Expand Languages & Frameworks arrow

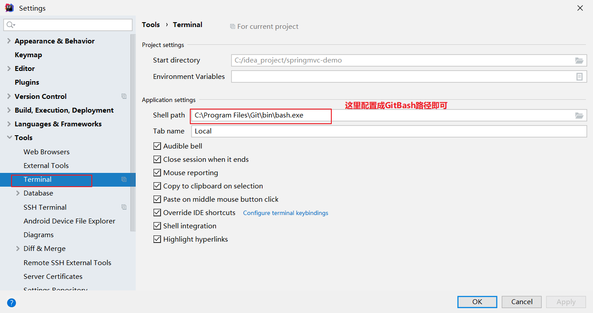coord(9,124)
